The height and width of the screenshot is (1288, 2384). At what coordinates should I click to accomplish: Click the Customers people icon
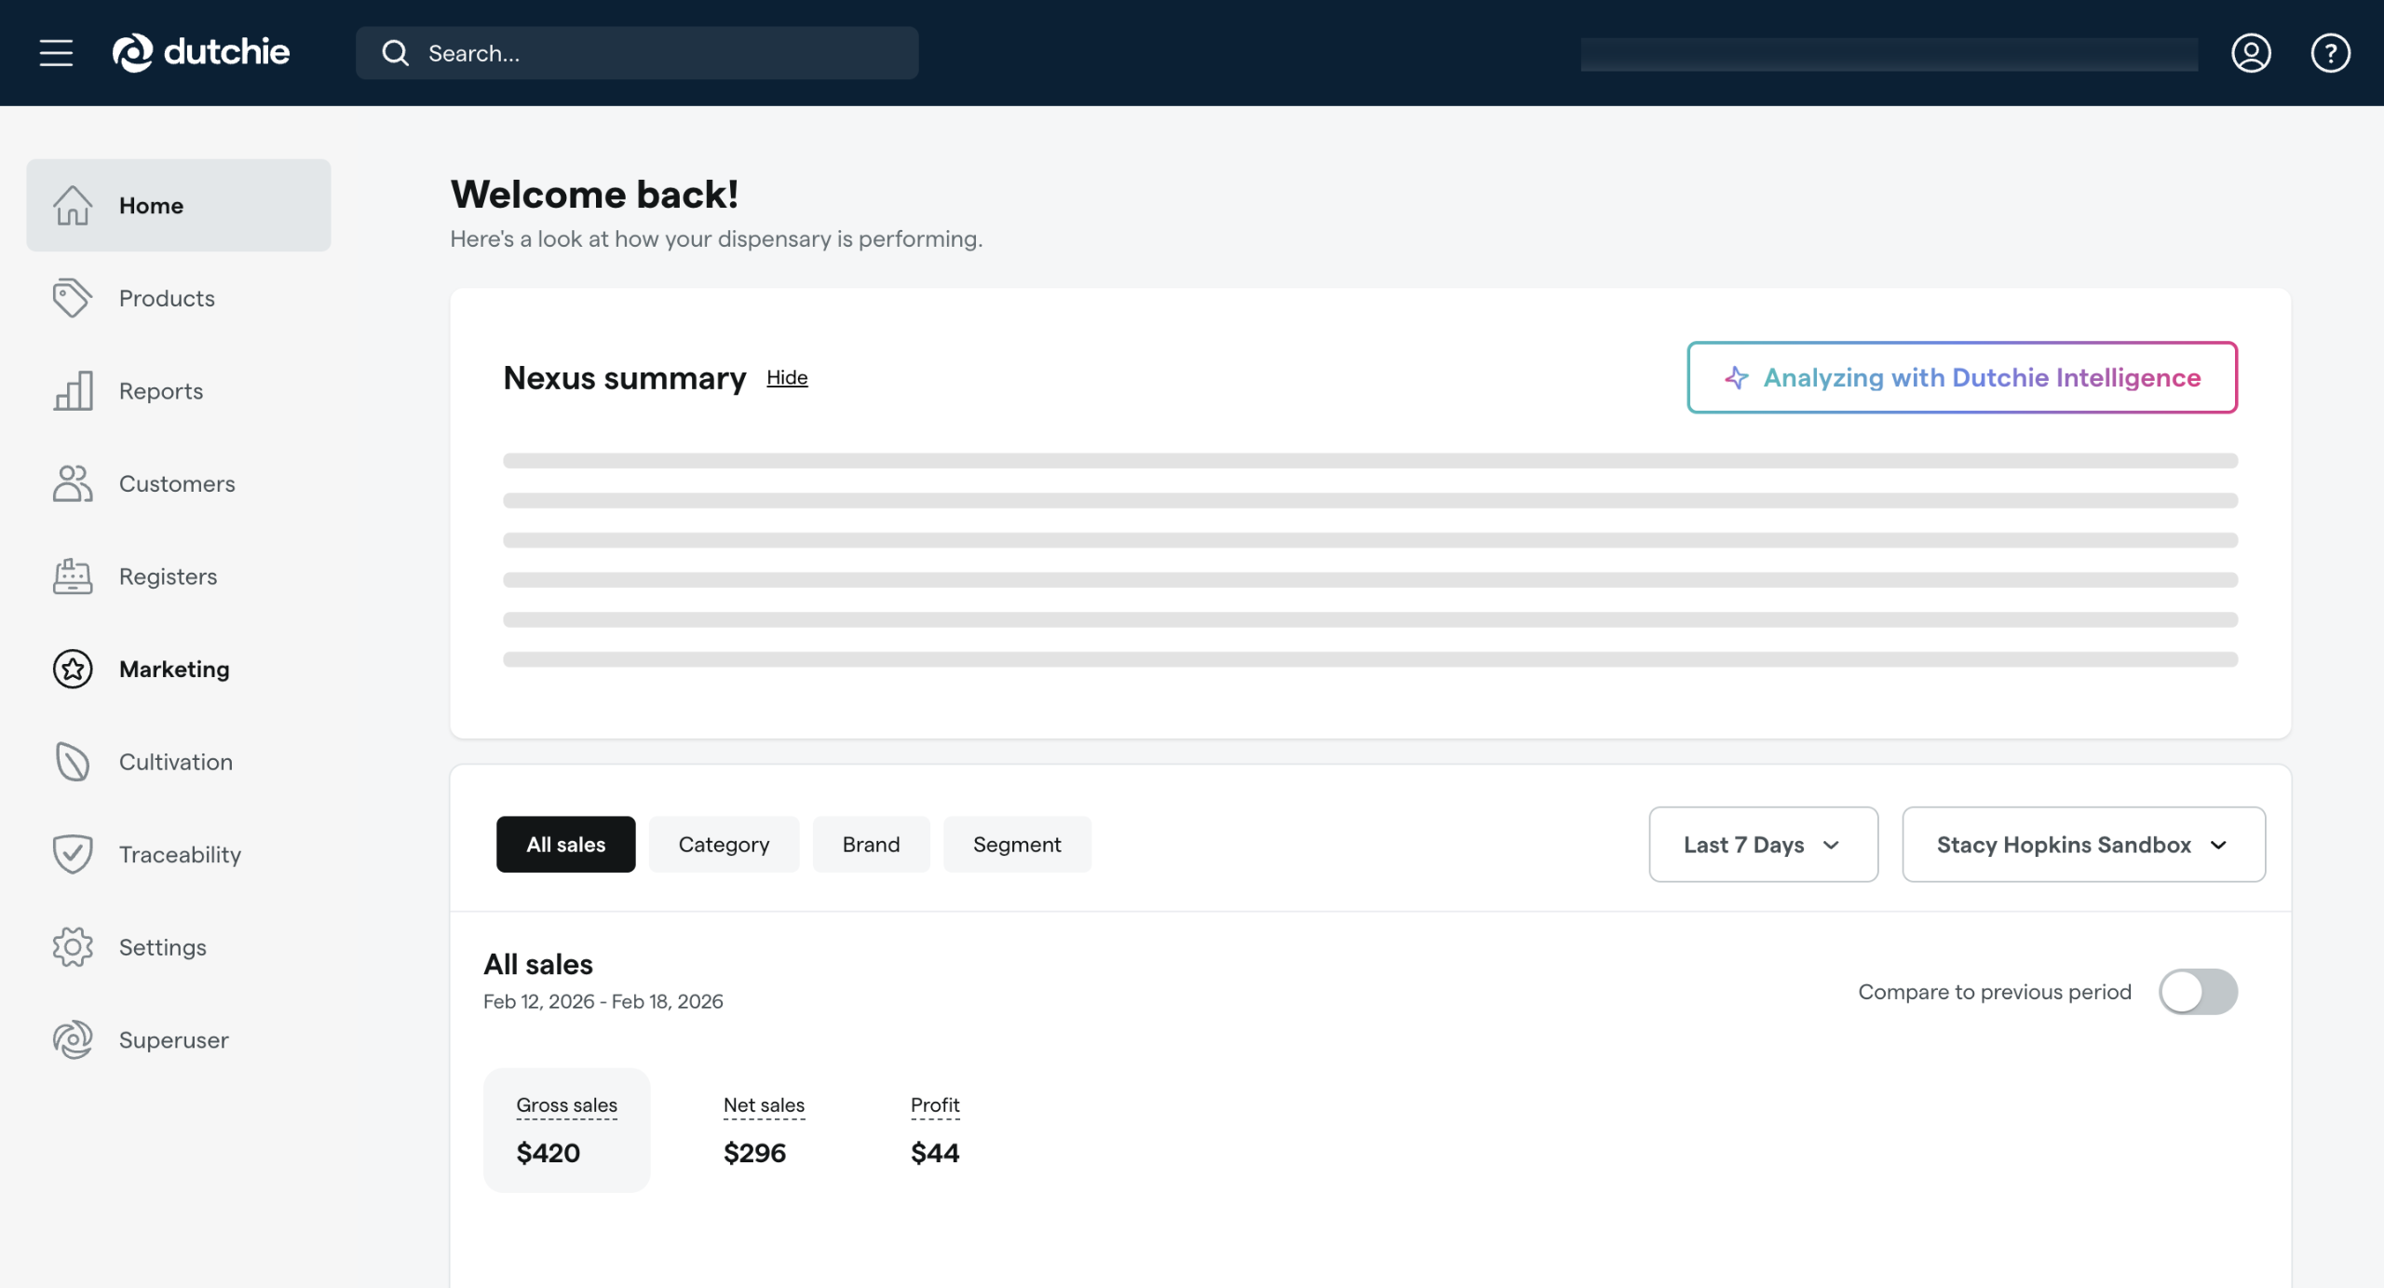73,483
